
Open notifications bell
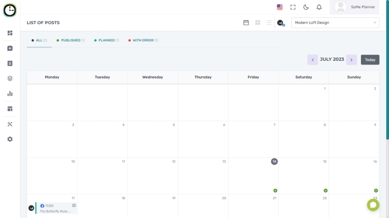(x=319, y=7)
